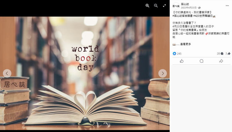Show the 3 shares
232x132 pixels.
pos(228,53)
